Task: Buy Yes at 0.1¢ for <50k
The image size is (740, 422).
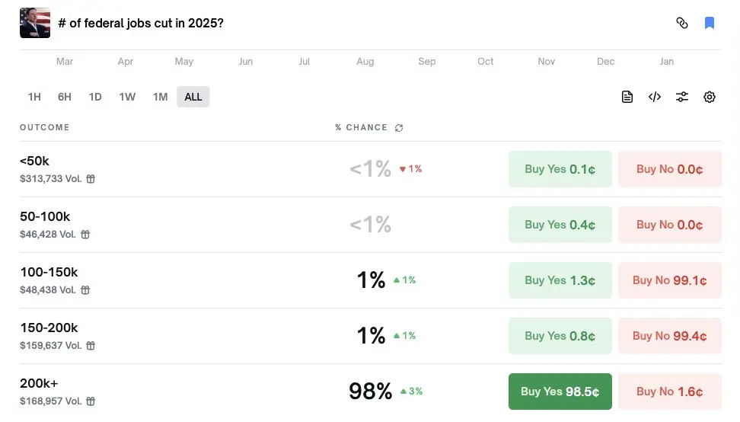Action: (x=560, y=169)
